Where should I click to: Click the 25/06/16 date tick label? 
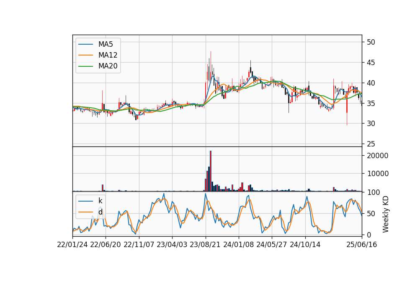pyautogui.click(x=362, y=245)
